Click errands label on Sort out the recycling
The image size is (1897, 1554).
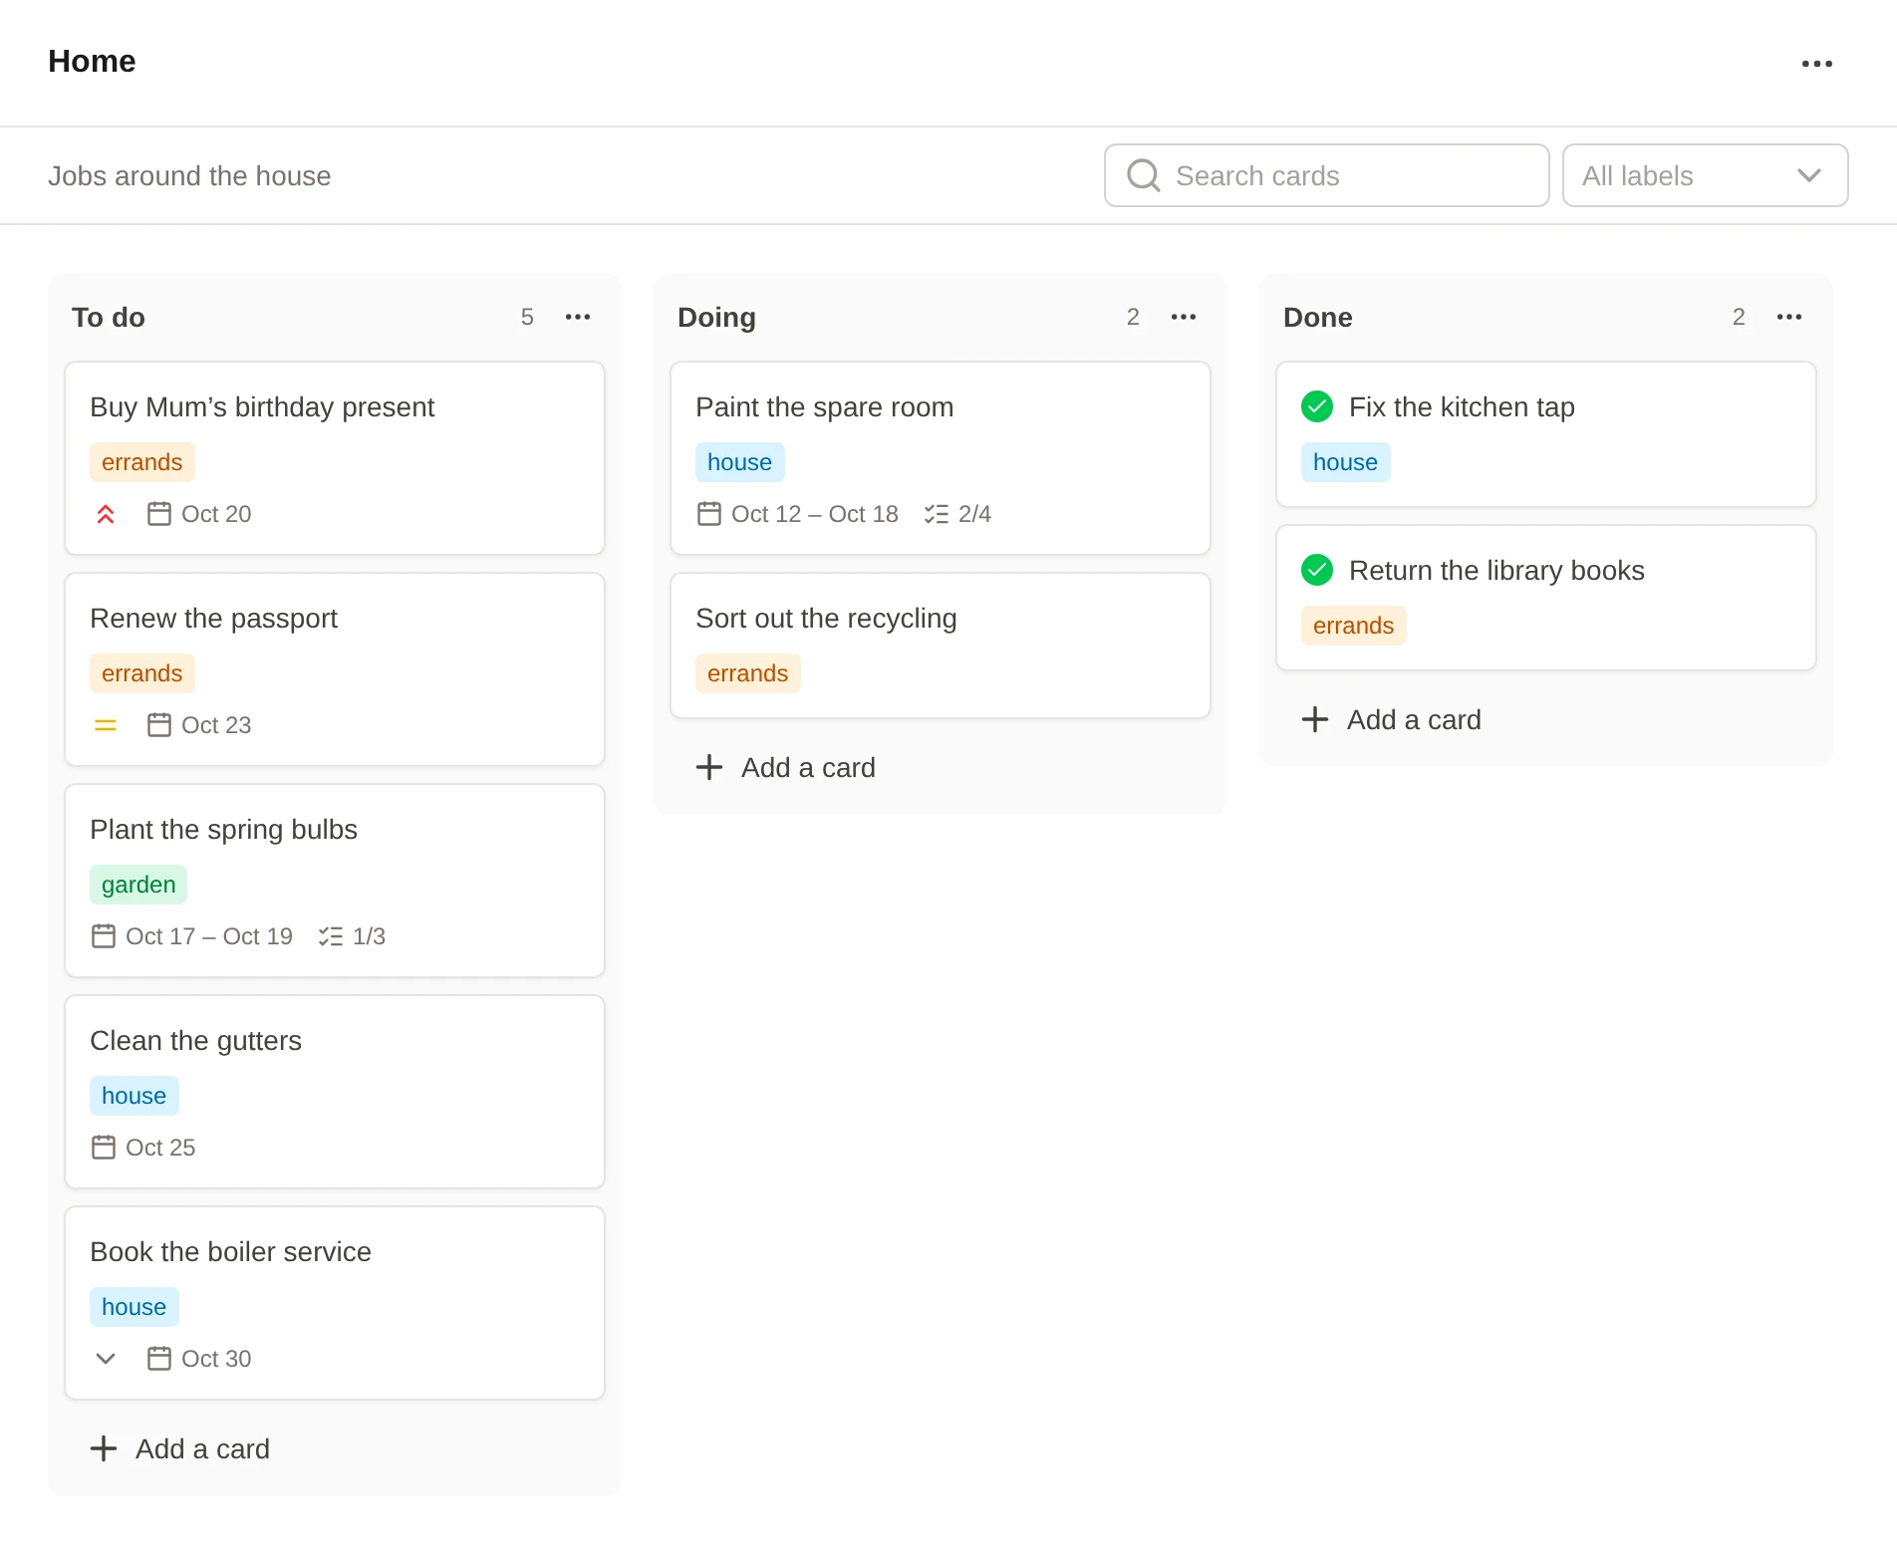point(748,673)
